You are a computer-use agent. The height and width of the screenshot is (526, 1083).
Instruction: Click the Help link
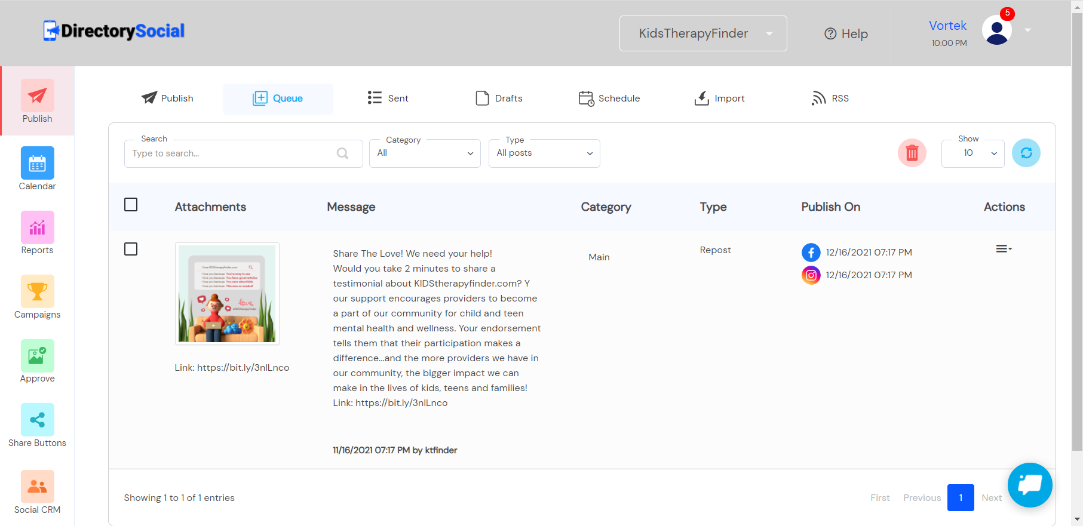[x=846, y=34]
